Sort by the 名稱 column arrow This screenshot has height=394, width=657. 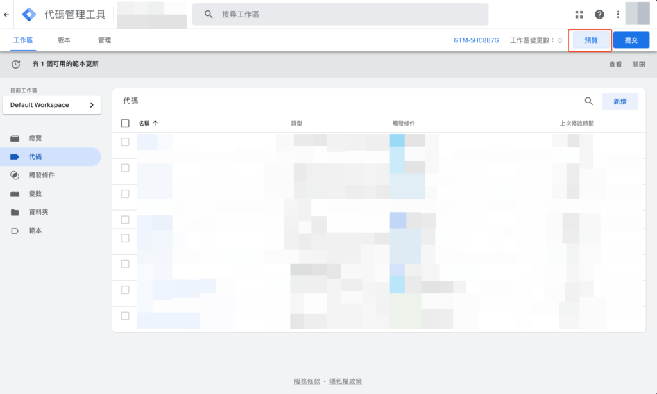click(x=155, y=123)
